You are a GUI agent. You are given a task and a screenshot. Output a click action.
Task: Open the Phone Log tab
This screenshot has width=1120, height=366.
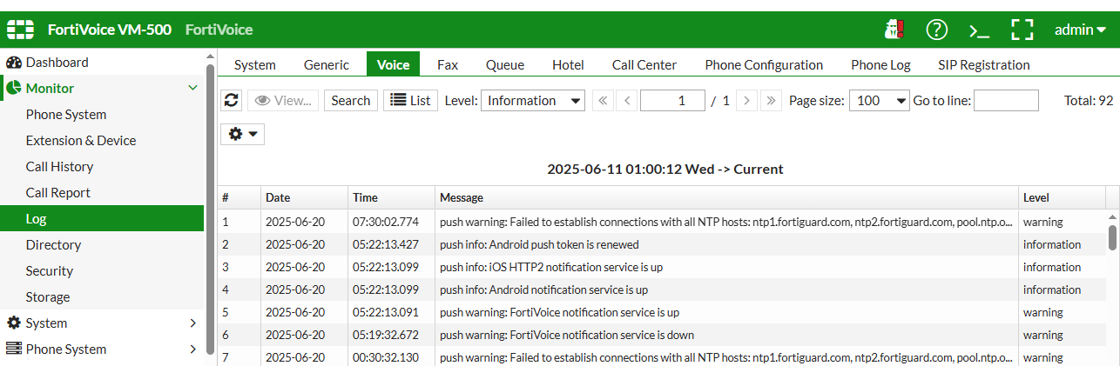pos(880,65)
